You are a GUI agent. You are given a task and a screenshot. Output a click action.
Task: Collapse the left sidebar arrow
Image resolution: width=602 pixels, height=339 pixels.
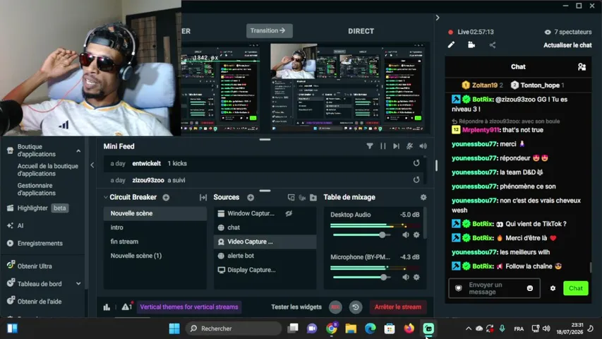[92, 165]
